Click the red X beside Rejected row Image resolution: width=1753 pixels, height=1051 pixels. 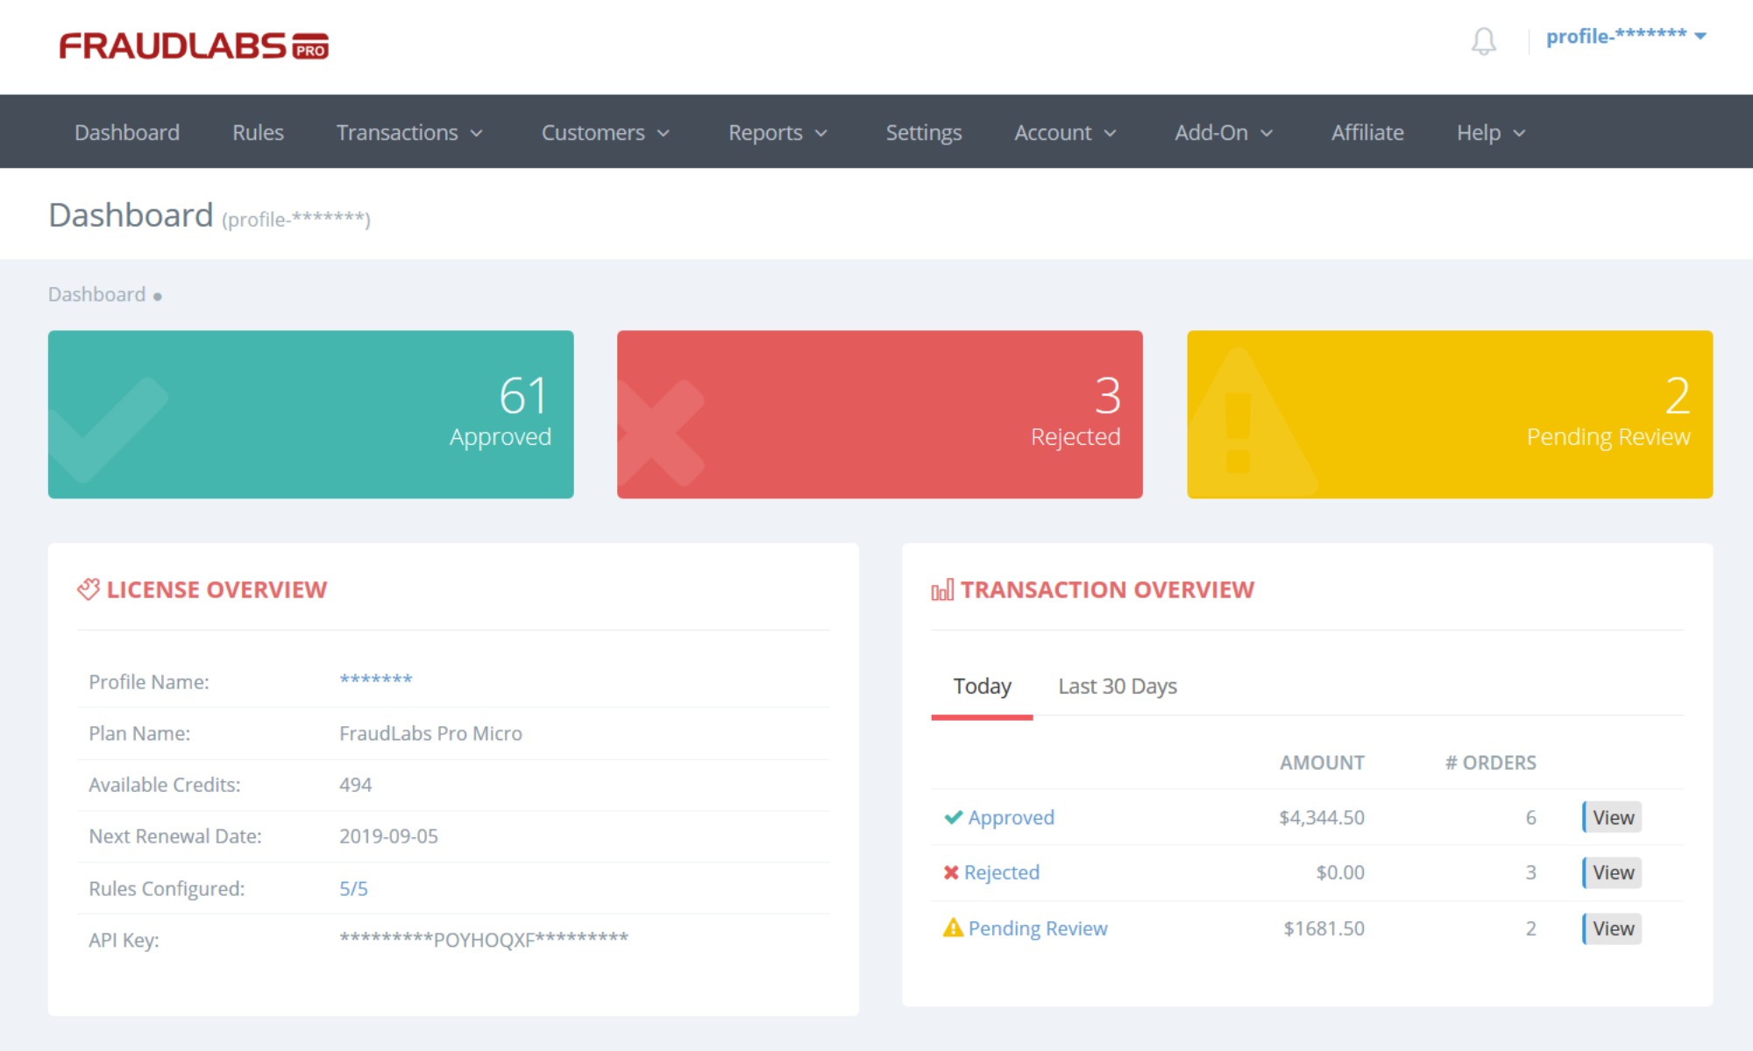tap(951, 872)
